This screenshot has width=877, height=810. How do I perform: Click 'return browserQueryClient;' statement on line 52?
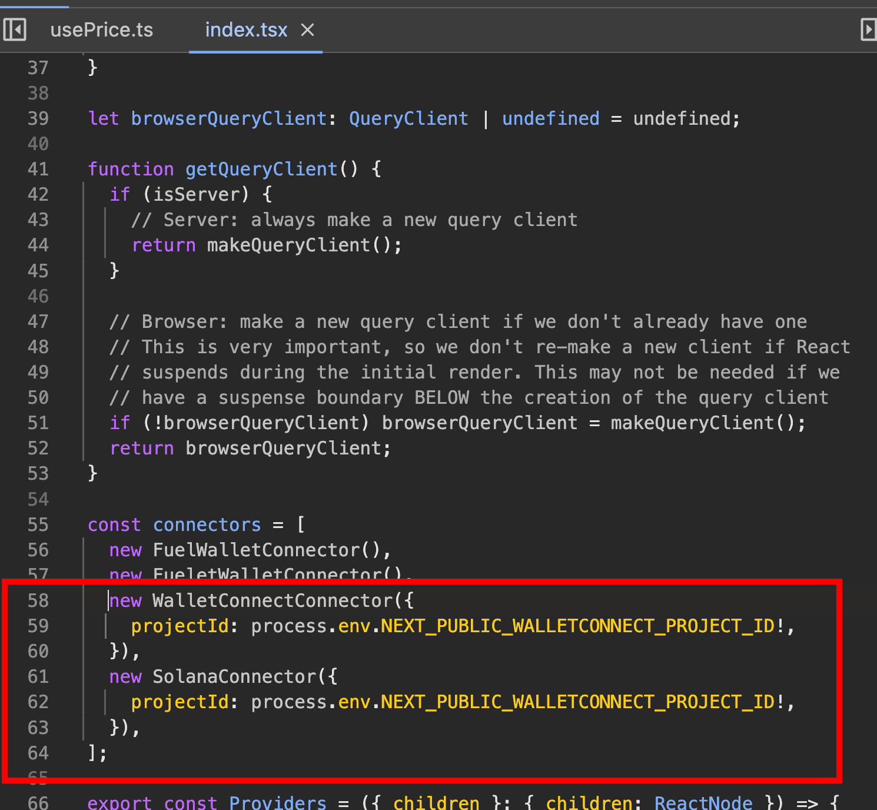tap(250, 448)
